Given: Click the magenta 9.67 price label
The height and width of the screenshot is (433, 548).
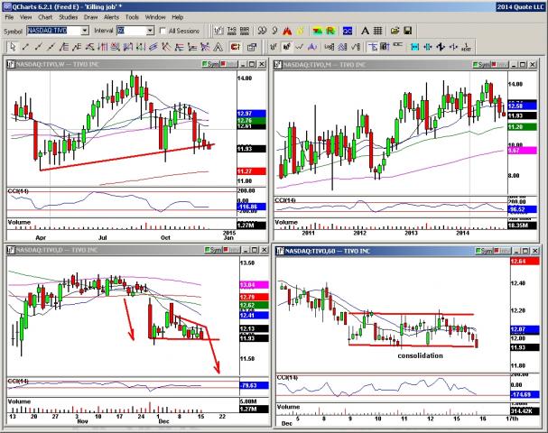Looking at the screenshot, I should [522, 151].
